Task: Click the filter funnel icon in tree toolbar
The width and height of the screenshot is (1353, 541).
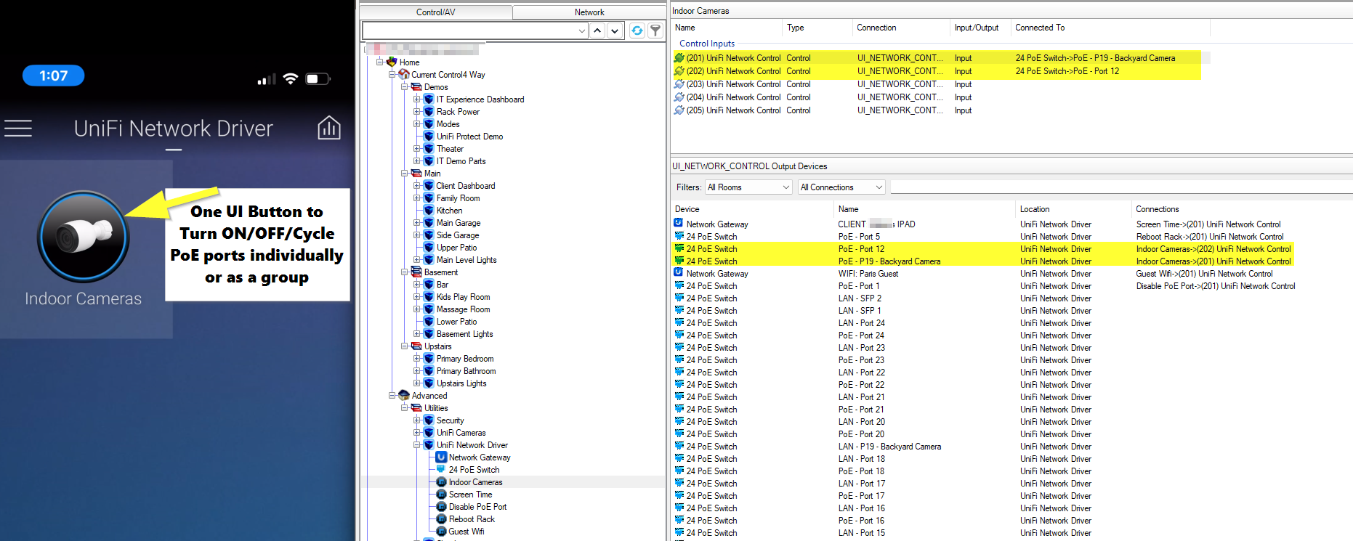Action: tap(655, 30)
